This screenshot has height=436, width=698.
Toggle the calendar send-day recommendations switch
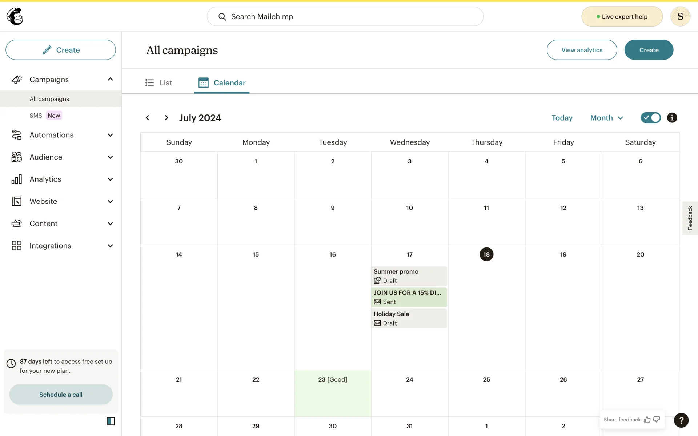tap(650, 118)
